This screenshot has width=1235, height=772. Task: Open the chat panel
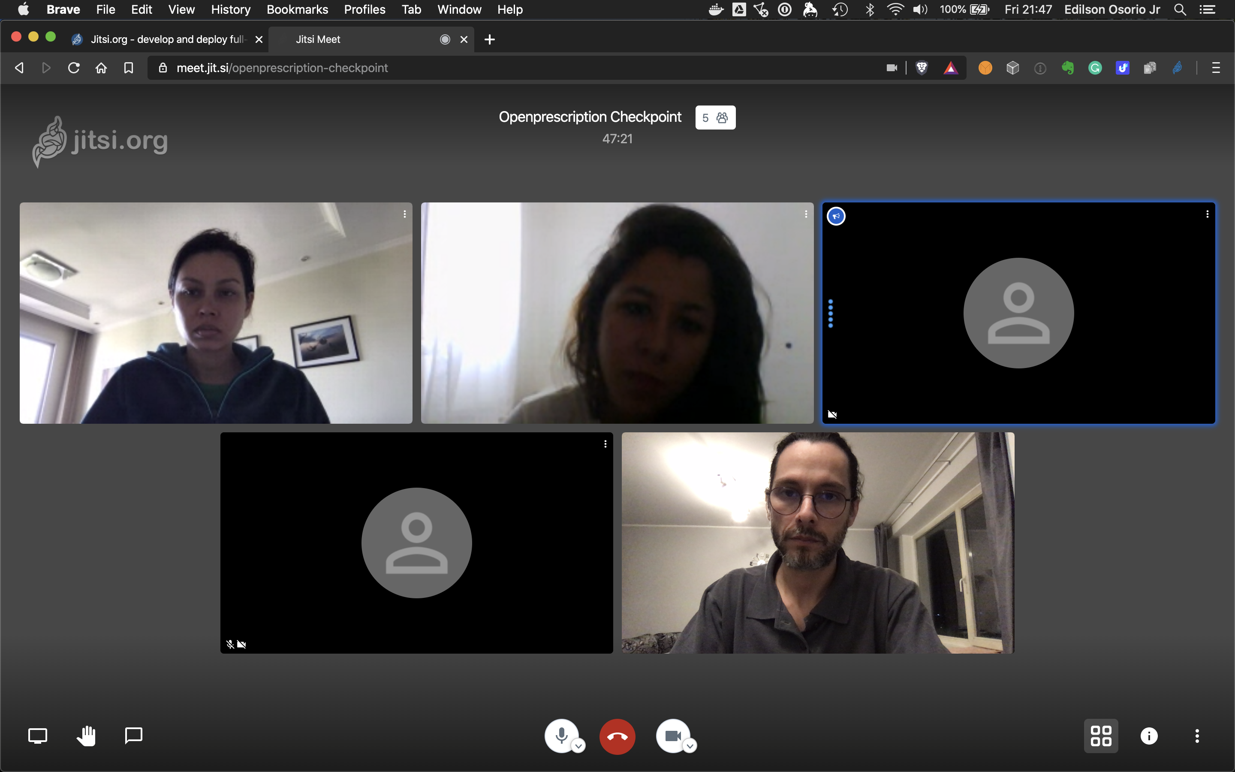coord(134,736)
